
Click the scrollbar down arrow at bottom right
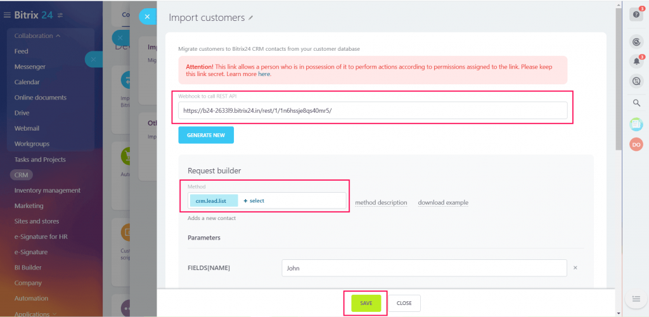click(x=619, y=313)
